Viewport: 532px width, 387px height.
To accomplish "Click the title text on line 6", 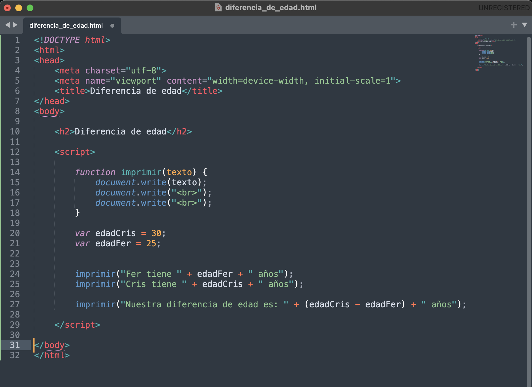I will (136, 91).
